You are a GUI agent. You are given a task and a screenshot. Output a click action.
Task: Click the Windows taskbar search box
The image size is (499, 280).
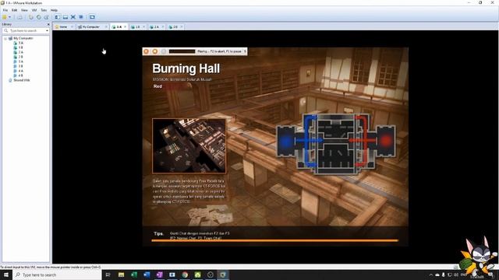57,275
